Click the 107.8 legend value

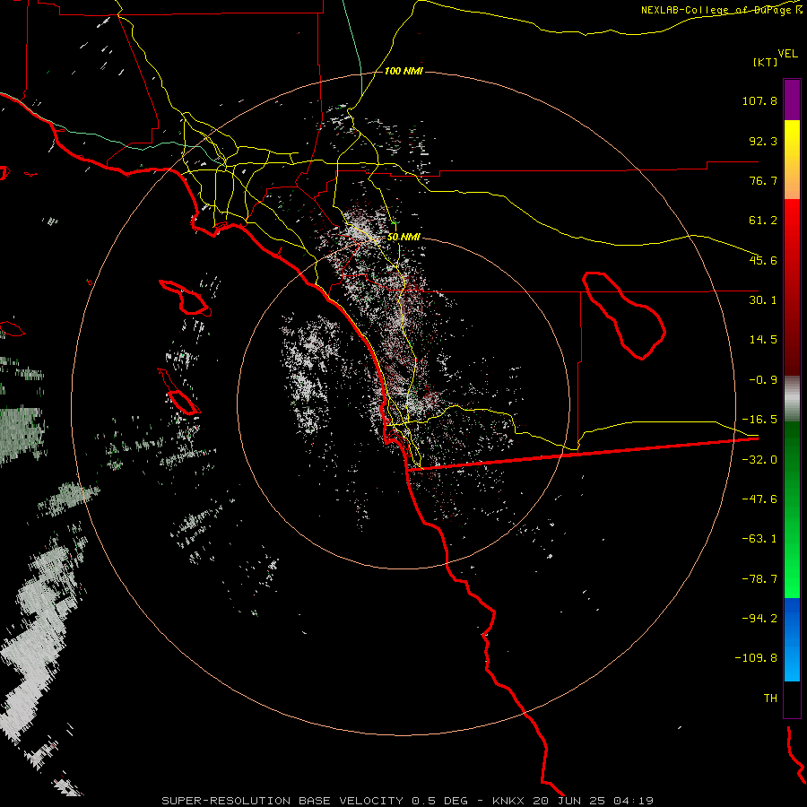[759, 100]
